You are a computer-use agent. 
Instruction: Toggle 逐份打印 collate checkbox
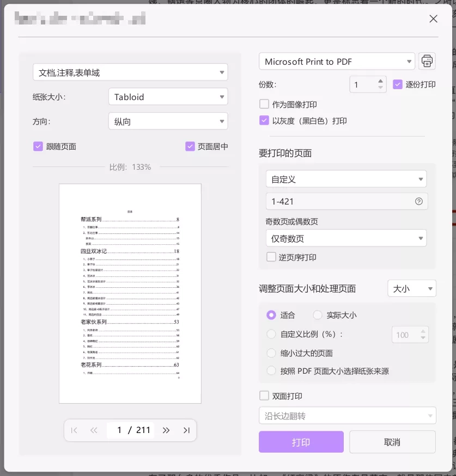click(397, 84)
